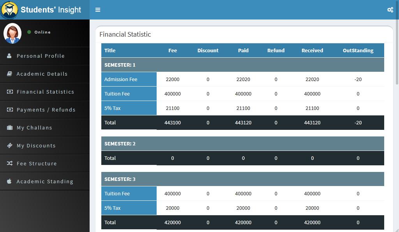Image resolution: width=399 pixels, height=232 pixels.
Task: Click the Financial Statistics money icon
Action: click(10, 92)
